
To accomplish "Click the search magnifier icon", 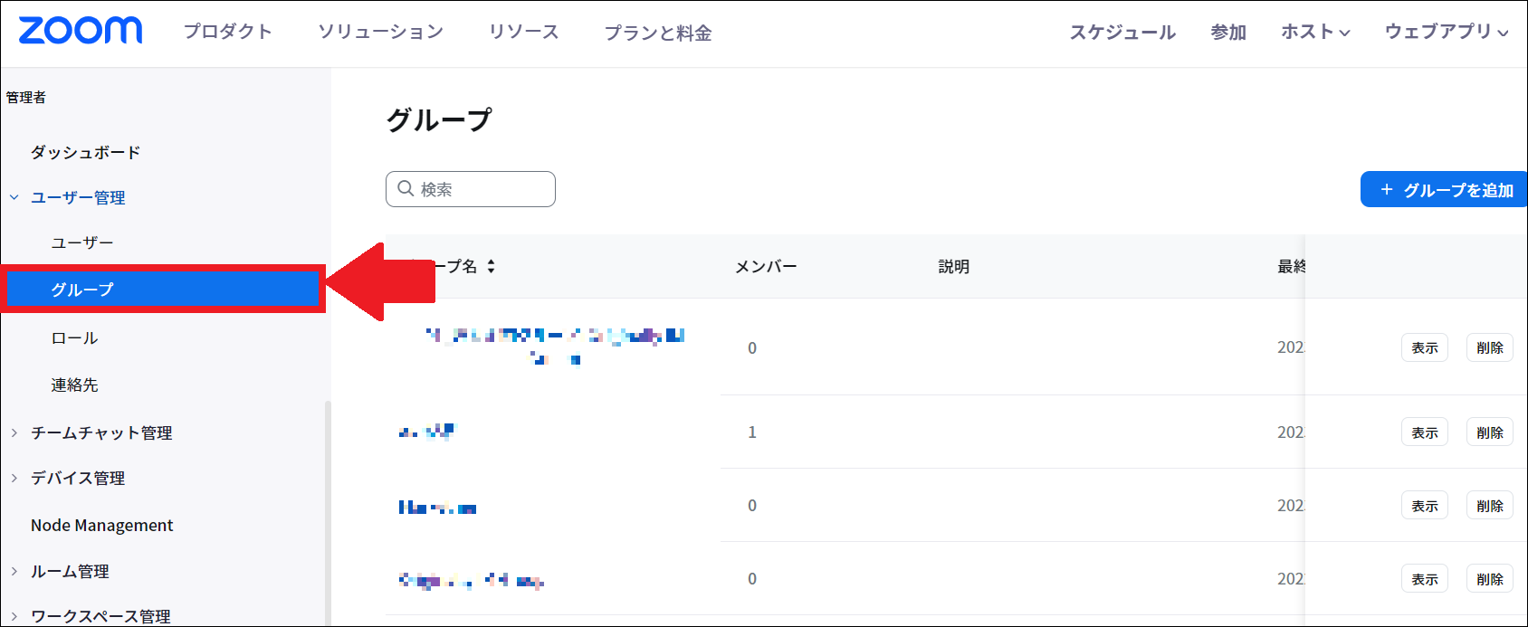I will point(406,189).
